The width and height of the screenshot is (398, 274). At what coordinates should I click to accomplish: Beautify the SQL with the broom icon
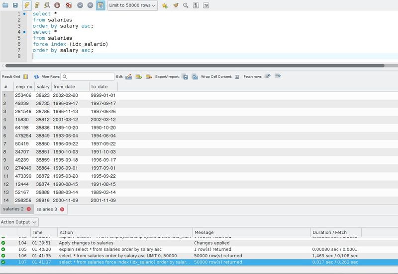click(x=176, y=5)
